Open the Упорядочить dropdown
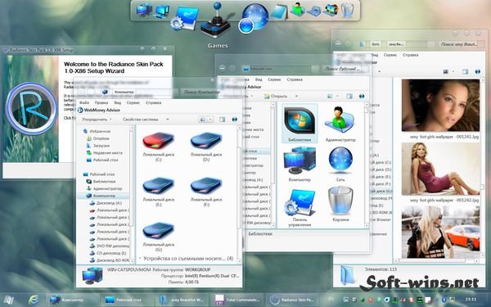The width and height of the screenshot is (491, 307). pos(97,120)
